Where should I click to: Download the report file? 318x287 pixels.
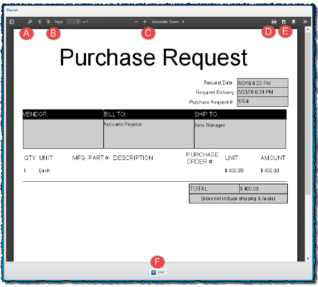(284, 22)
